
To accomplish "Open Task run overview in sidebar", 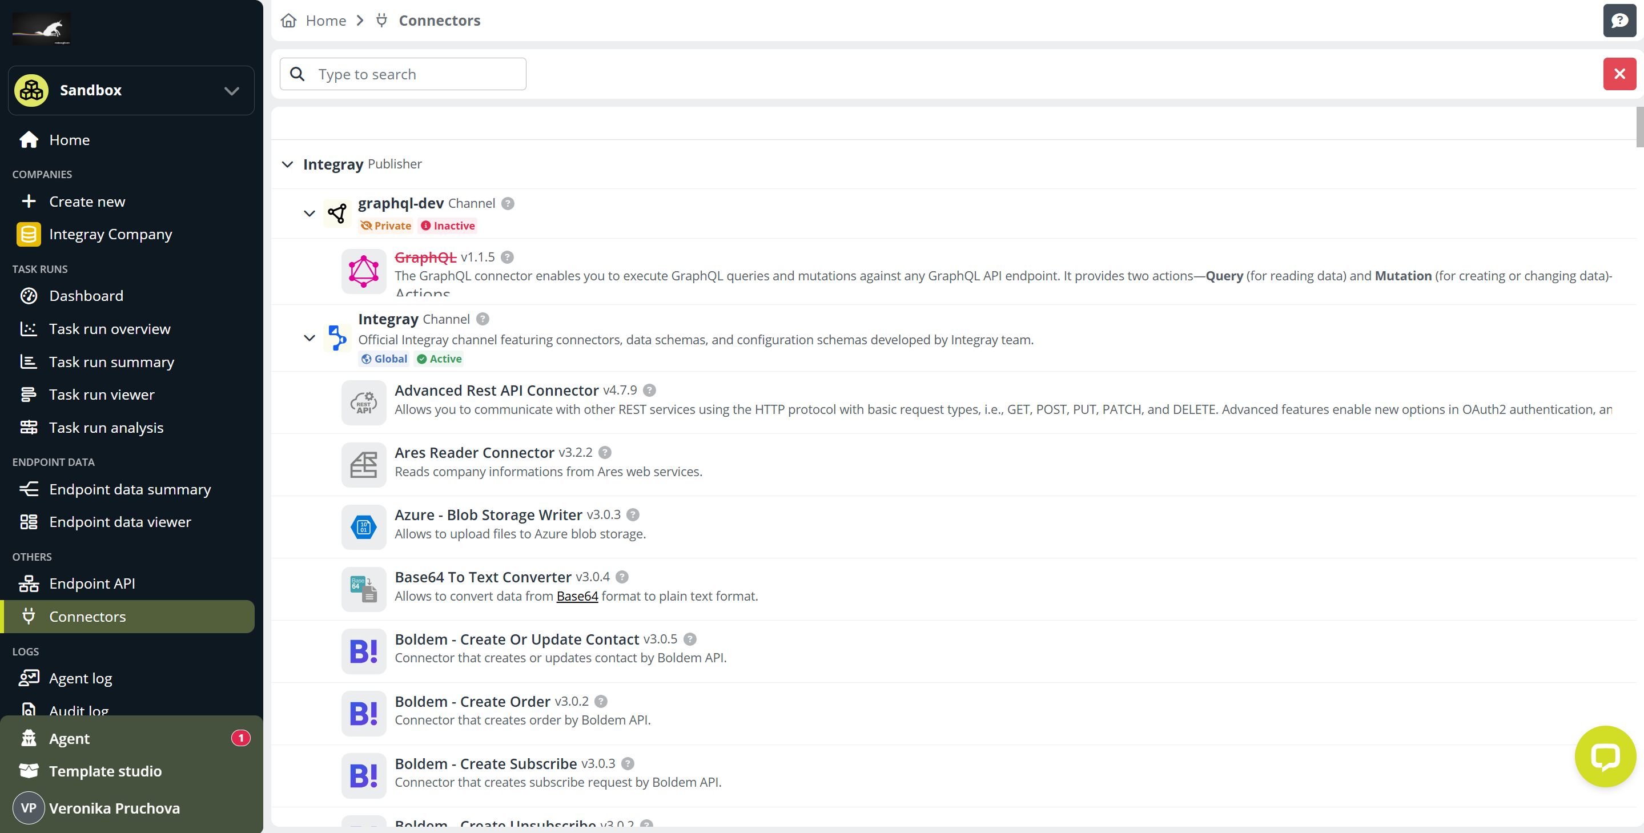I will coord(109,329).
